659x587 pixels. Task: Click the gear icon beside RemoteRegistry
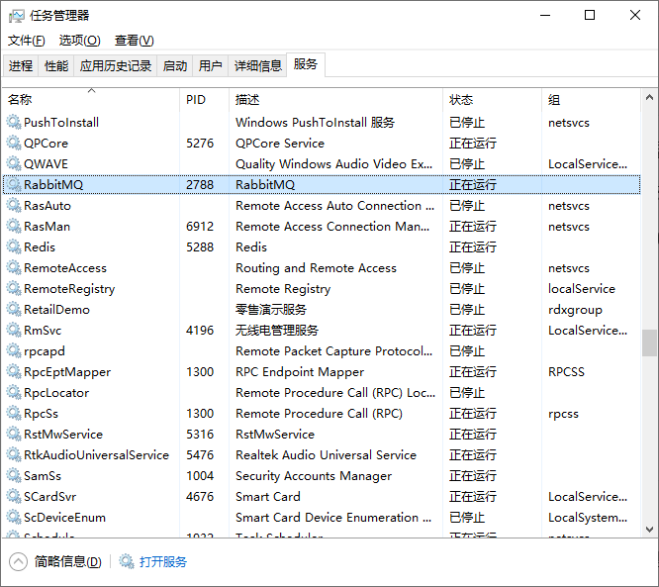[x=14, y=289]
